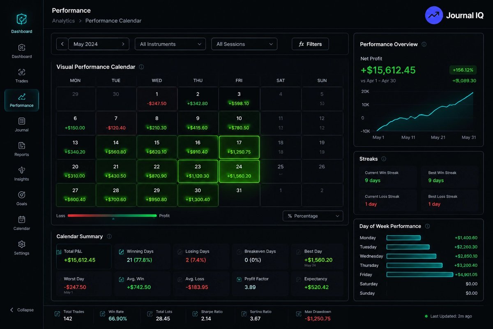Open the Percentage display dropdown
This screenshot has height=329, width=493.
313,216
